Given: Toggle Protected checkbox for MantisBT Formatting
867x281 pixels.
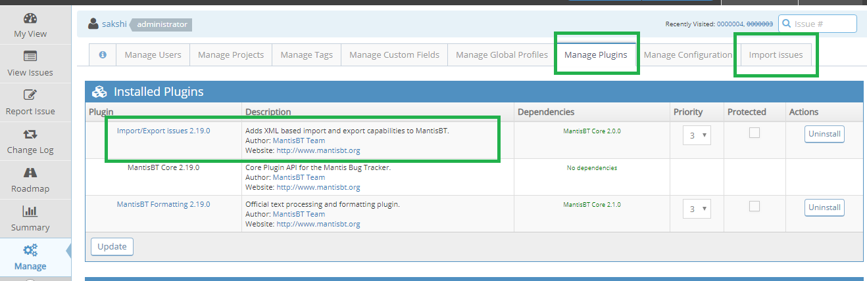Looking at the screenshot, I should click(755, 206).
